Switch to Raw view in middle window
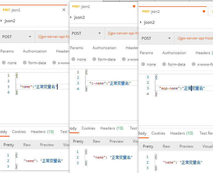The height and width of the screenshot is (173, 213). (96, 141)
